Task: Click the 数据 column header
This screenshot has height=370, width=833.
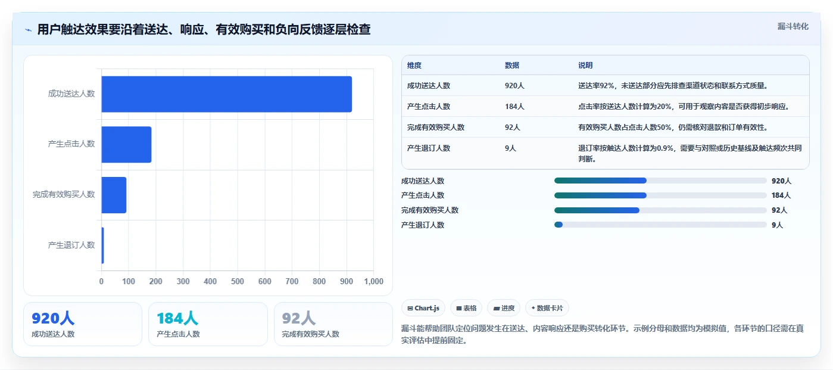Action: click(512, 66)
